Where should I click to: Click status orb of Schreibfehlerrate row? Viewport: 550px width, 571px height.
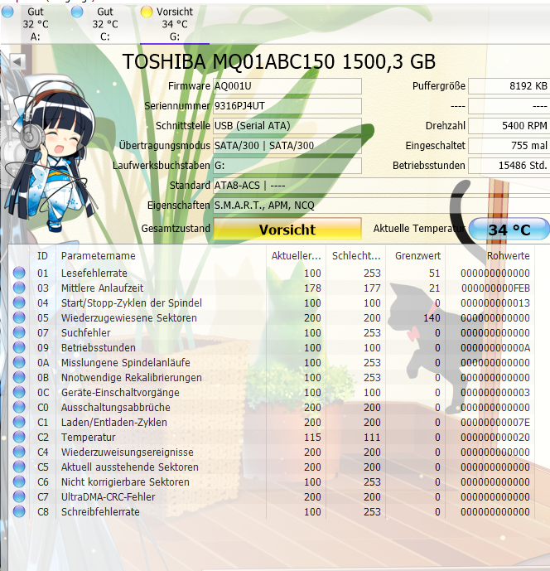19,511
